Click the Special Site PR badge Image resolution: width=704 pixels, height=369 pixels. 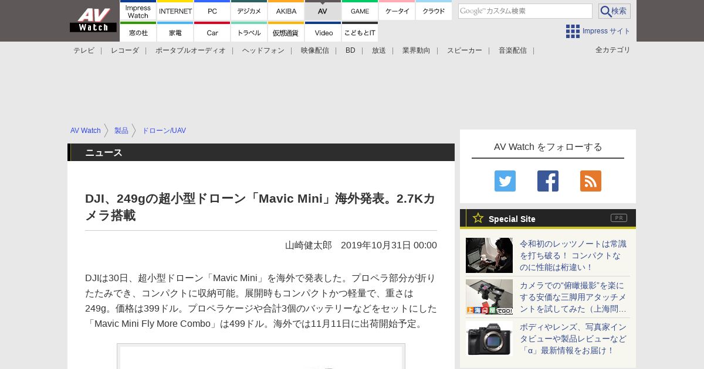[619, 218]
